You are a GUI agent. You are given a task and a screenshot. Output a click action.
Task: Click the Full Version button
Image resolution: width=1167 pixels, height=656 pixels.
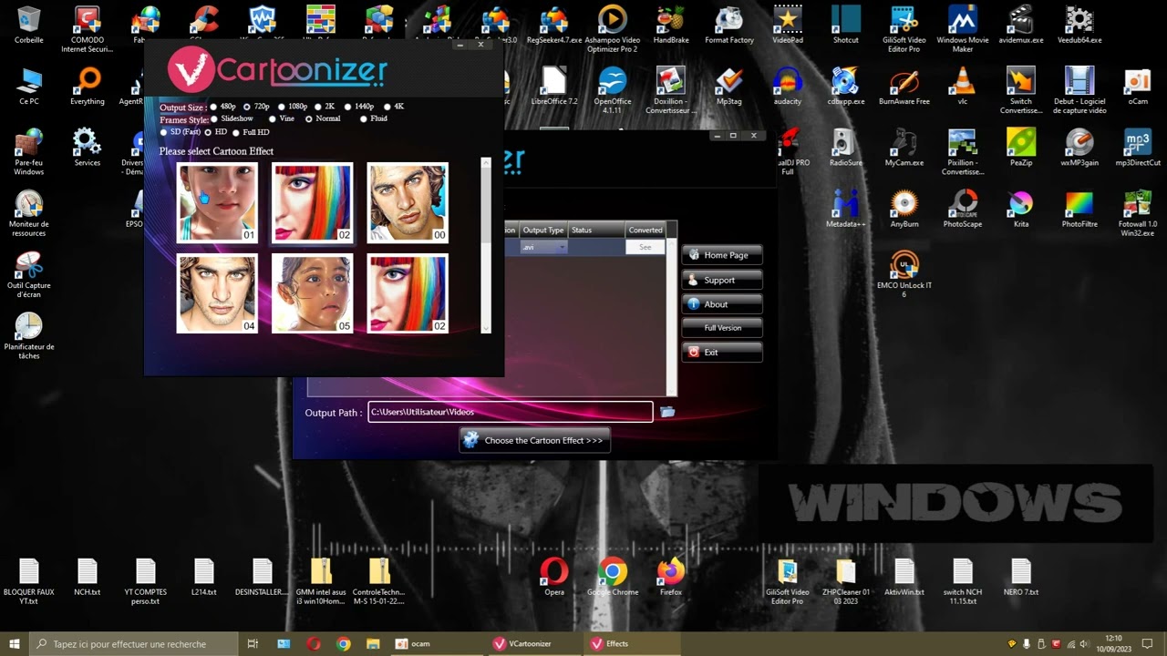[722, 328]
